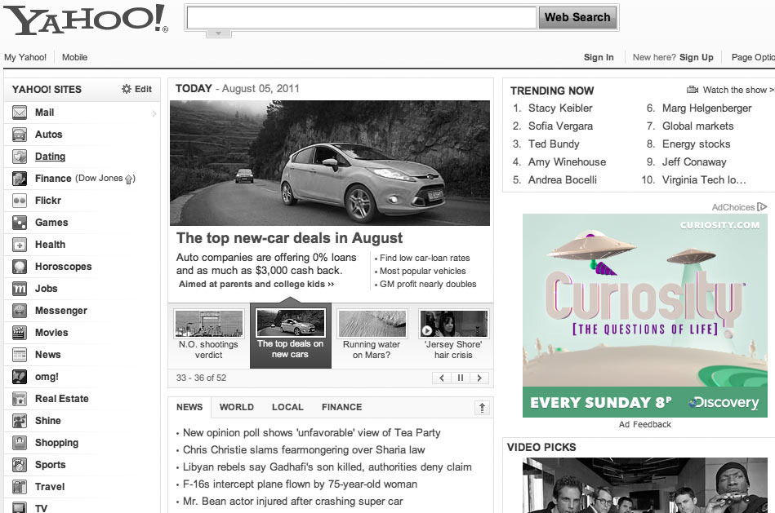Open the Dating heart icon
The image size is (775, 513).
tap(20, 157)
